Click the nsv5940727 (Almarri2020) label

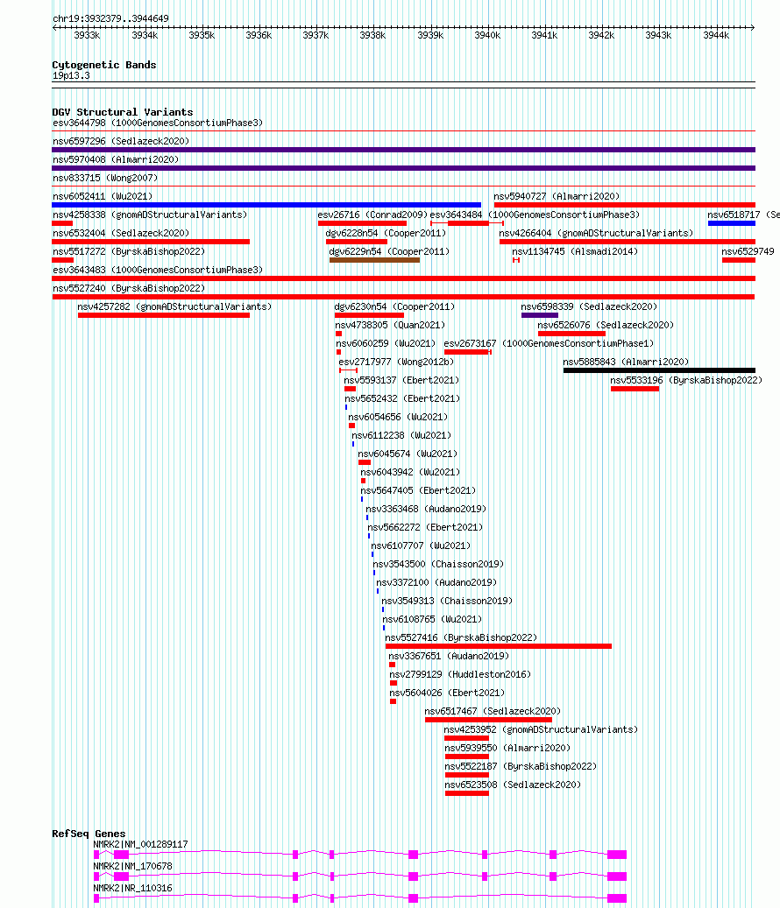(x=557, y=196)
